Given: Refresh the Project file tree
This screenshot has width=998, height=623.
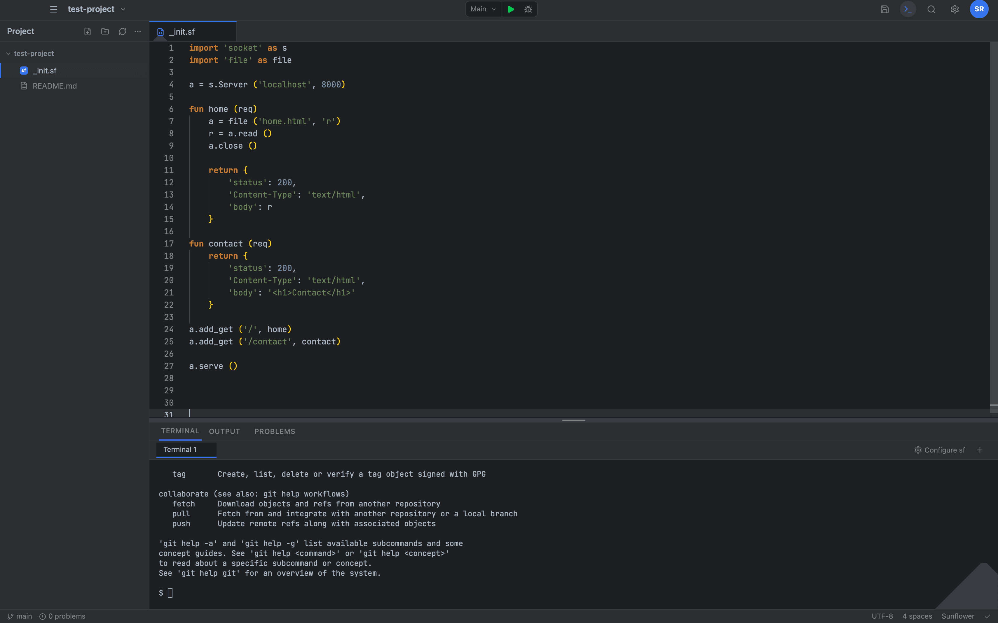Looking at the screenshot, I should coord(123,31).
